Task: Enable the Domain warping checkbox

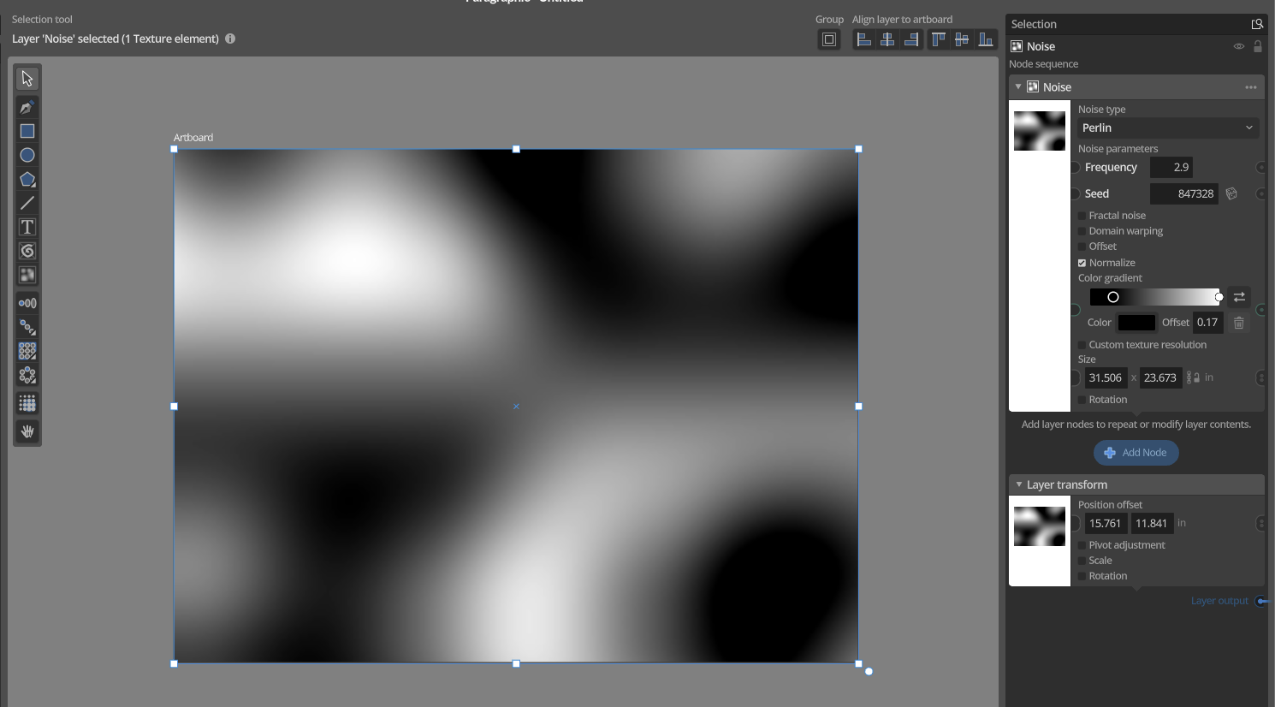Action: pyautogui.click(x=1082, y=231)
